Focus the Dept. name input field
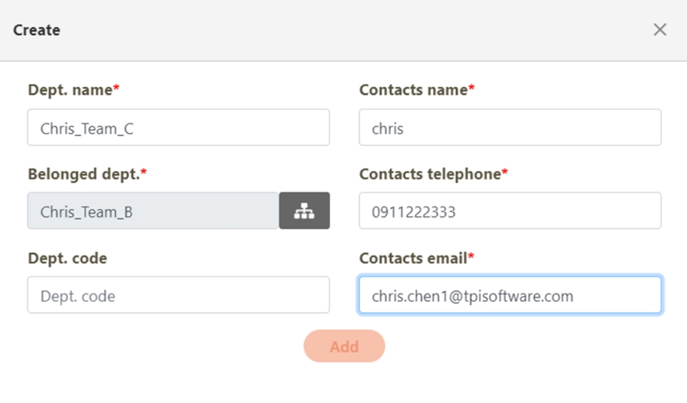This screenshot has width=687, height=403. pos(178,127)
